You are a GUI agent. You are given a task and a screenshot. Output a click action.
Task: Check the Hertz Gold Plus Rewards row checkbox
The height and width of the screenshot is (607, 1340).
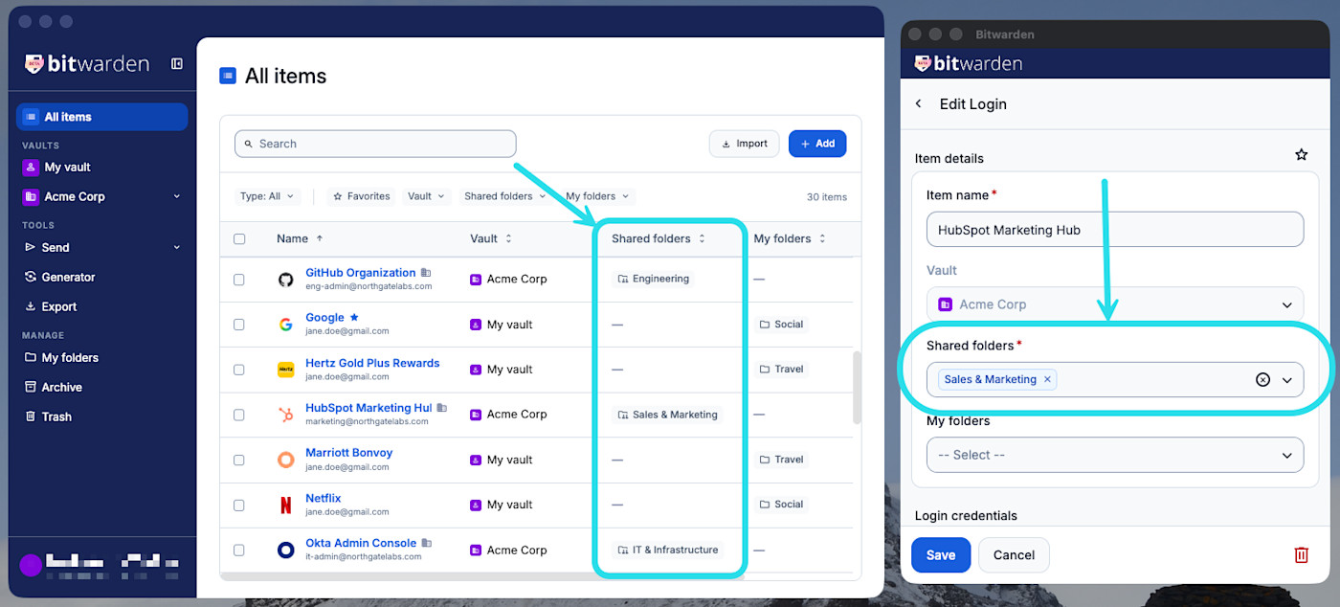pyautogui.click(x=239, y=370)
